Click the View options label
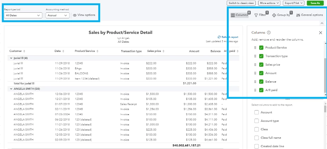 click(86, 15)
